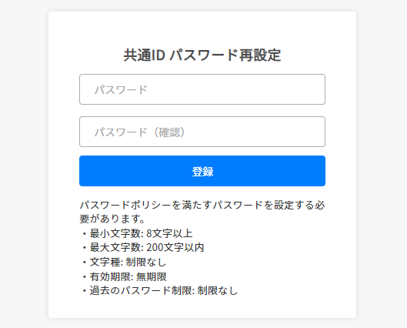
Task: Click the 要があります。 text line
Action: (x=112, y=219)
